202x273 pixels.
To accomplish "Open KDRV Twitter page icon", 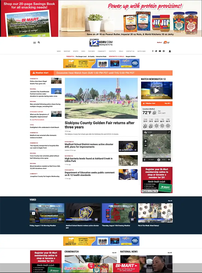I will (x=156, y=51).
